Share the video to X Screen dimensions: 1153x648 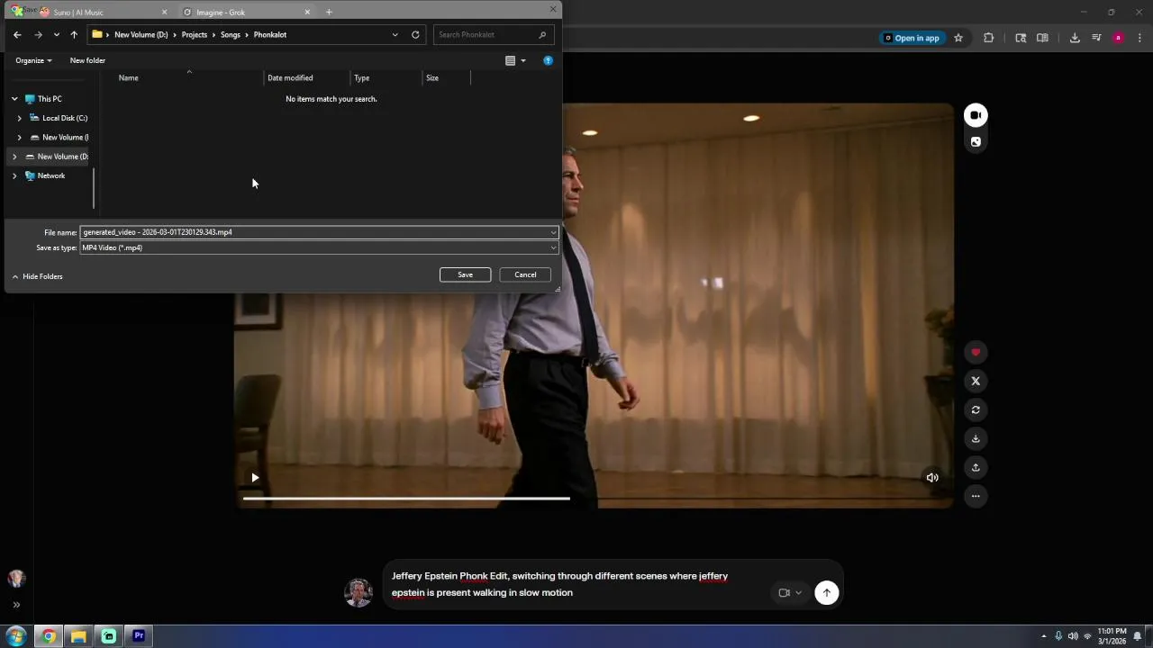pyautogui.click(x=976, y=381)
